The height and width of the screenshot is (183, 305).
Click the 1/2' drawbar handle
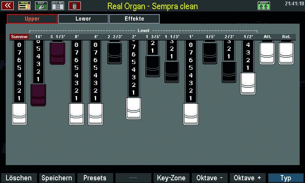(x=248, y=84)
